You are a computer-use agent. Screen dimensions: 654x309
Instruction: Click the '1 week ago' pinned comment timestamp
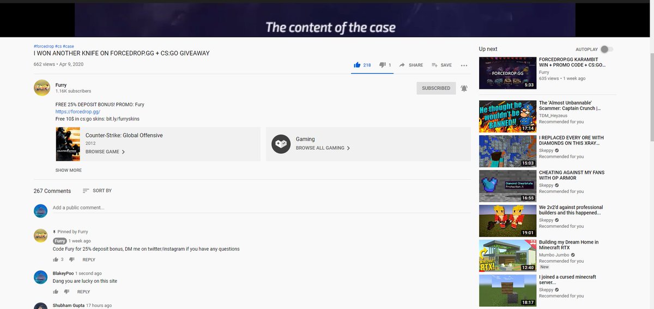click(80, 241)
